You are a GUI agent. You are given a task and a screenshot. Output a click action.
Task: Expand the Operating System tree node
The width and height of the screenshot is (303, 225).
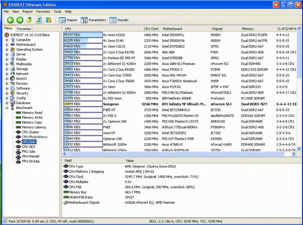point(7,49)
